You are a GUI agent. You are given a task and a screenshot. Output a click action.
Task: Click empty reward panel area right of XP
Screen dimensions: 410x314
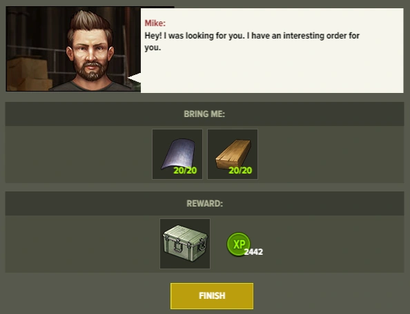click(333, 244)
